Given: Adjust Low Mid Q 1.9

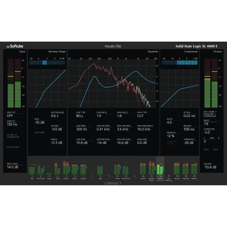Looking at the screenshot, I should [x=105, y=114].
